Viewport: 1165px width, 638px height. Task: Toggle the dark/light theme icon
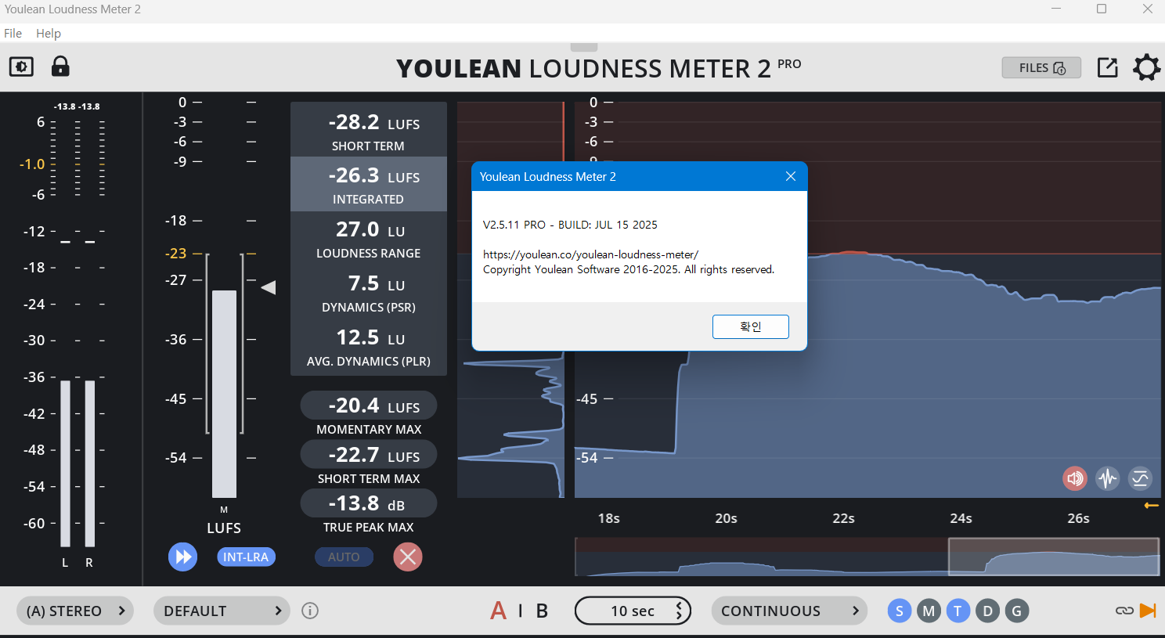(21, 67)
